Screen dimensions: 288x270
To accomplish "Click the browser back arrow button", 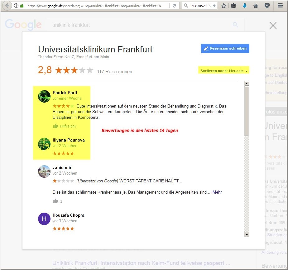I will pos(7,6).
